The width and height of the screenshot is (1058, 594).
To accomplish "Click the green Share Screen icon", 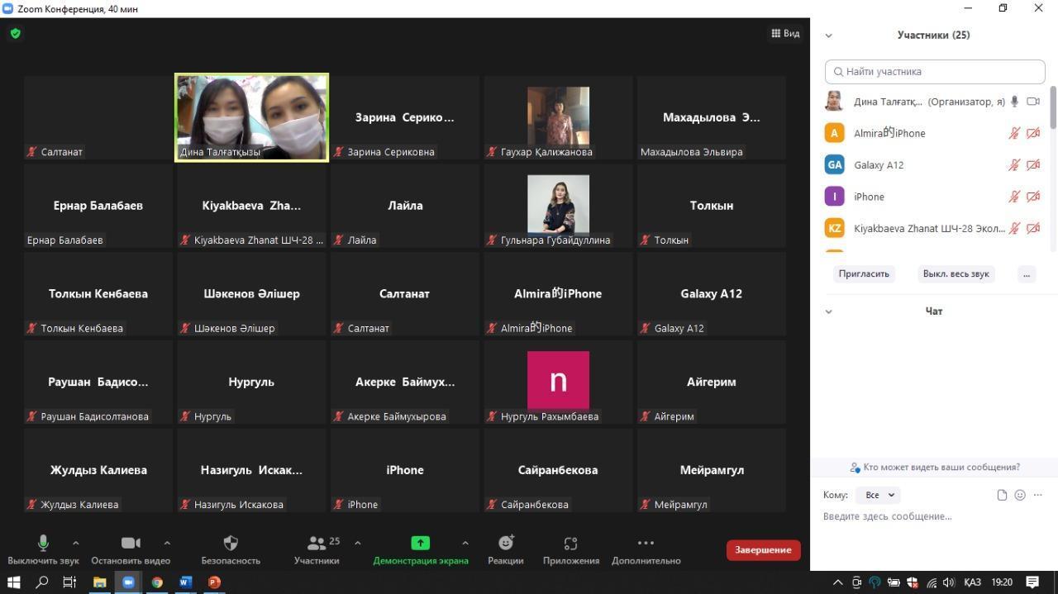I will click(x=421, y=543).
